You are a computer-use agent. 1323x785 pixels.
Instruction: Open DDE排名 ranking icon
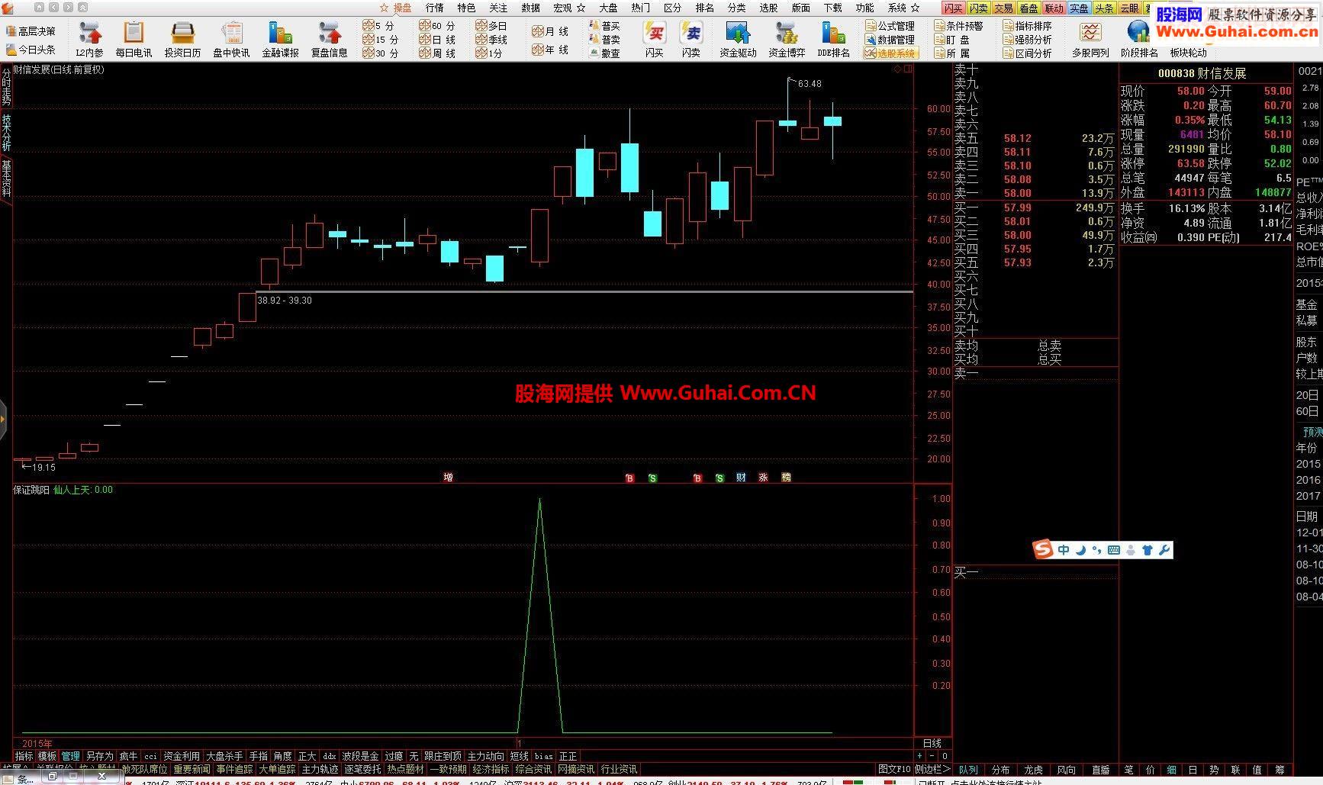point(833,39)
